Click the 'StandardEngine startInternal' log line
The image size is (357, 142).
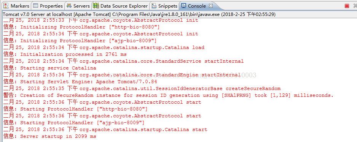(122, 75)
